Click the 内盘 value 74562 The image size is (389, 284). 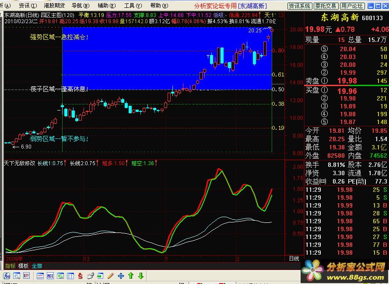point(378,156)
